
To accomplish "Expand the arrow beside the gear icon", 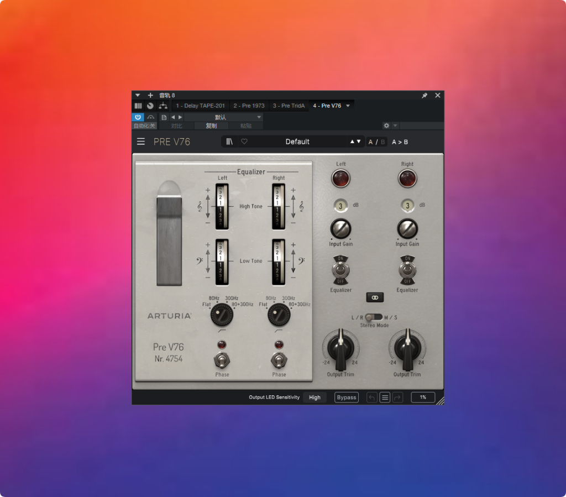I will [x=395, y=125].
